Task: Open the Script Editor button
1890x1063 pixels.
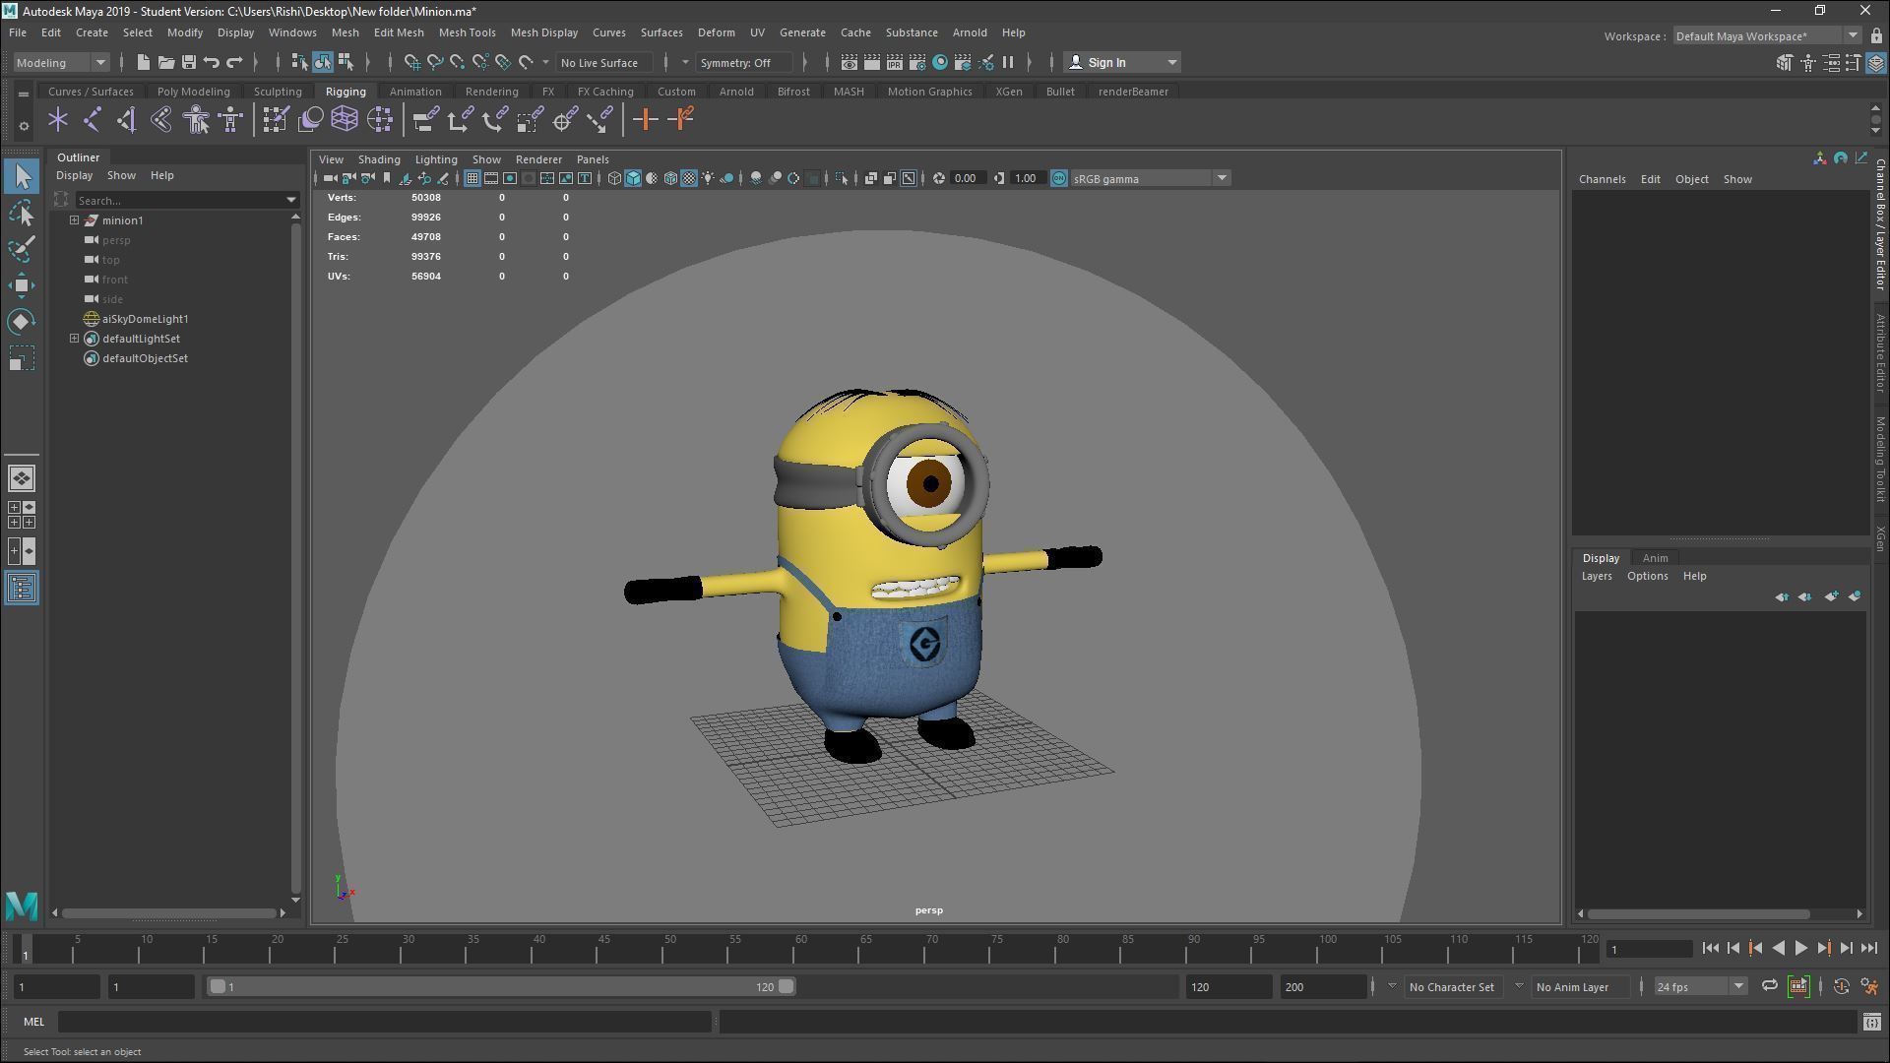Action: click(1871, 1023)
